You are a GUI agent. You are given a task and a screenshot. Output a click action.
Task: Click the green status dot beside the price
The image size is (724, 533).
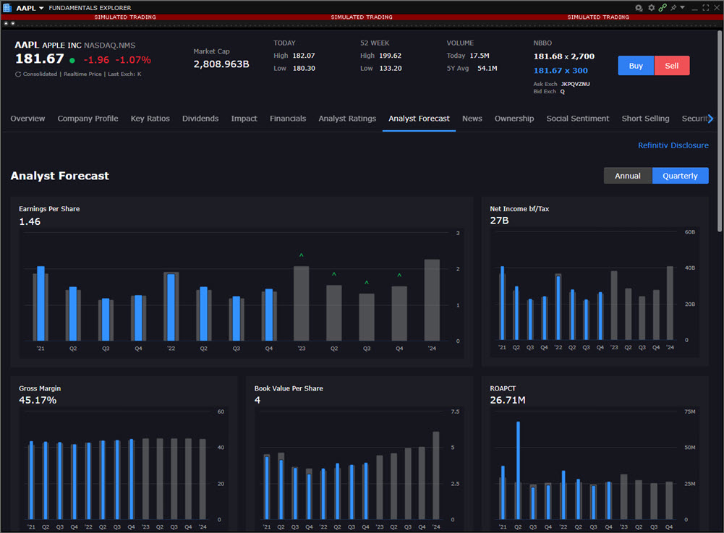point(72,60)
